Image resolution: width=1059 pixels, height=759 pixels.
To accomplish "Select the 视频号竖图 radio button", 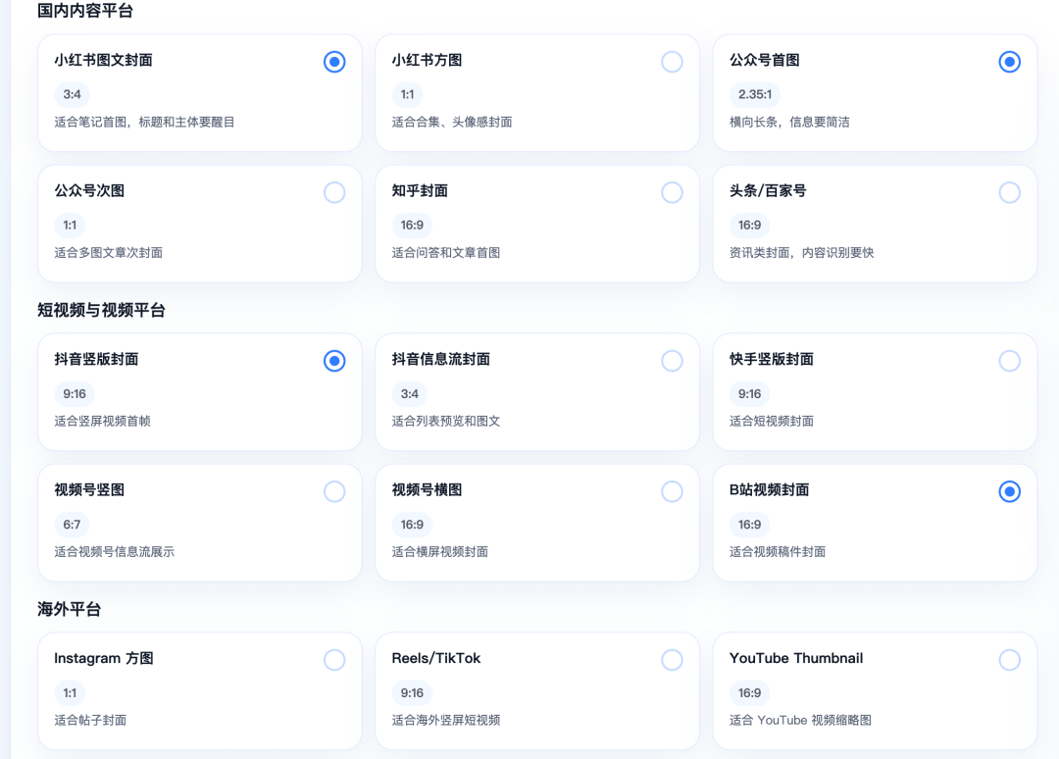I will click(x=334, y=491).
